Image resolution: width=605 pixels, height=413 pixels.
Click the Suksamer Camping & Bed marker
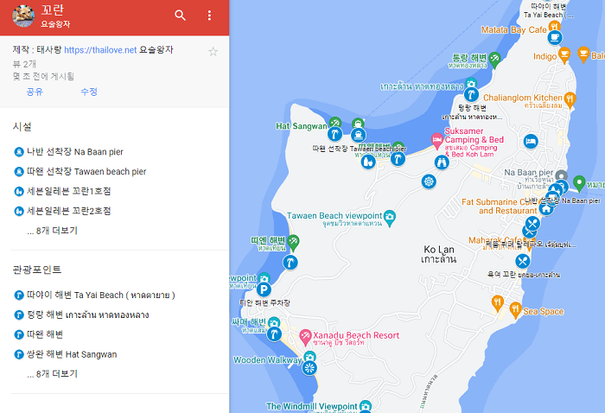[436, 139]
